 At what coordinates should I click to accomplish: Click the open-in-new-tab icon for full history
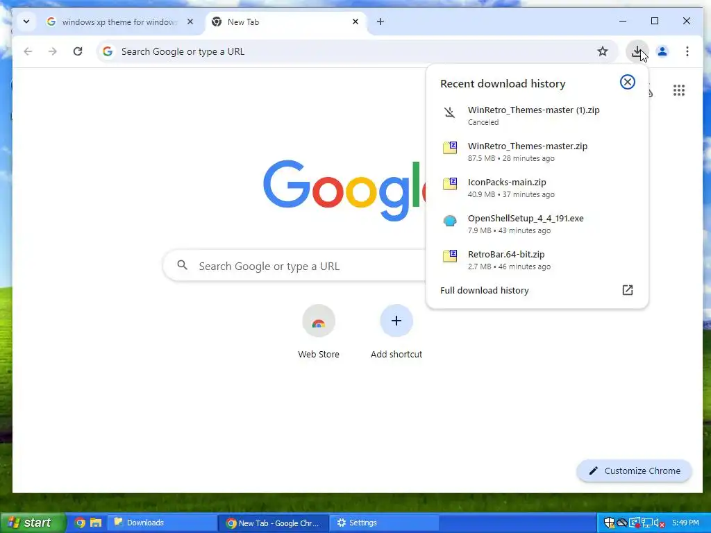[628, 290]
